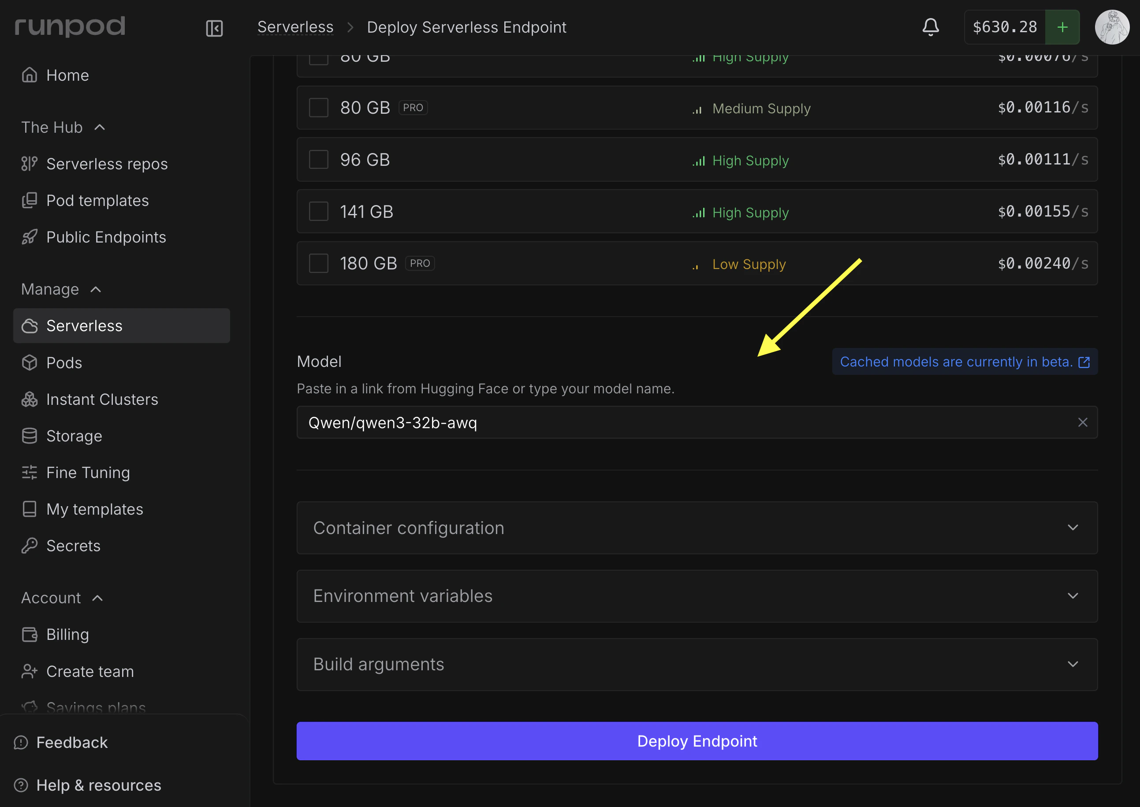Open the user avatar profile menu
The height and width of the screenshot is (807, 1140).
(1112, 27)
